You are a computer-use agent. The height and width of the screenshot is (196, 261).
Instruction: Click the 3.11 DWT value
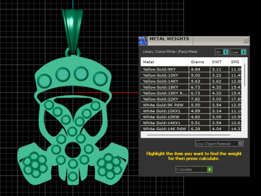coord(216,69)
